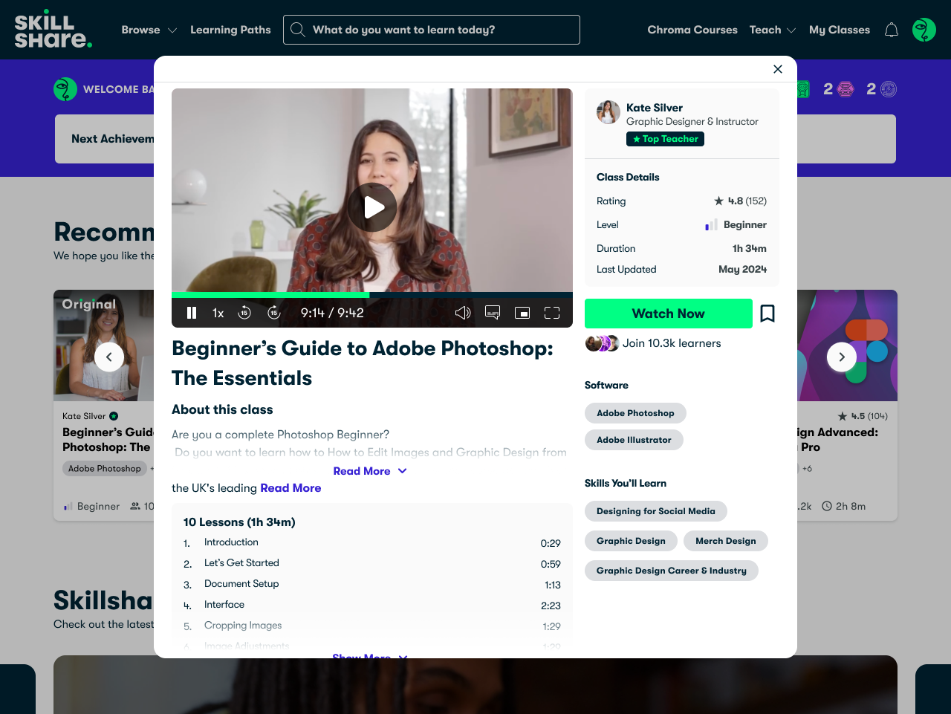Screen dimensions: 951x714
Task: Click the class title heading
Action: pyautogui.click(x=363, y=363)
